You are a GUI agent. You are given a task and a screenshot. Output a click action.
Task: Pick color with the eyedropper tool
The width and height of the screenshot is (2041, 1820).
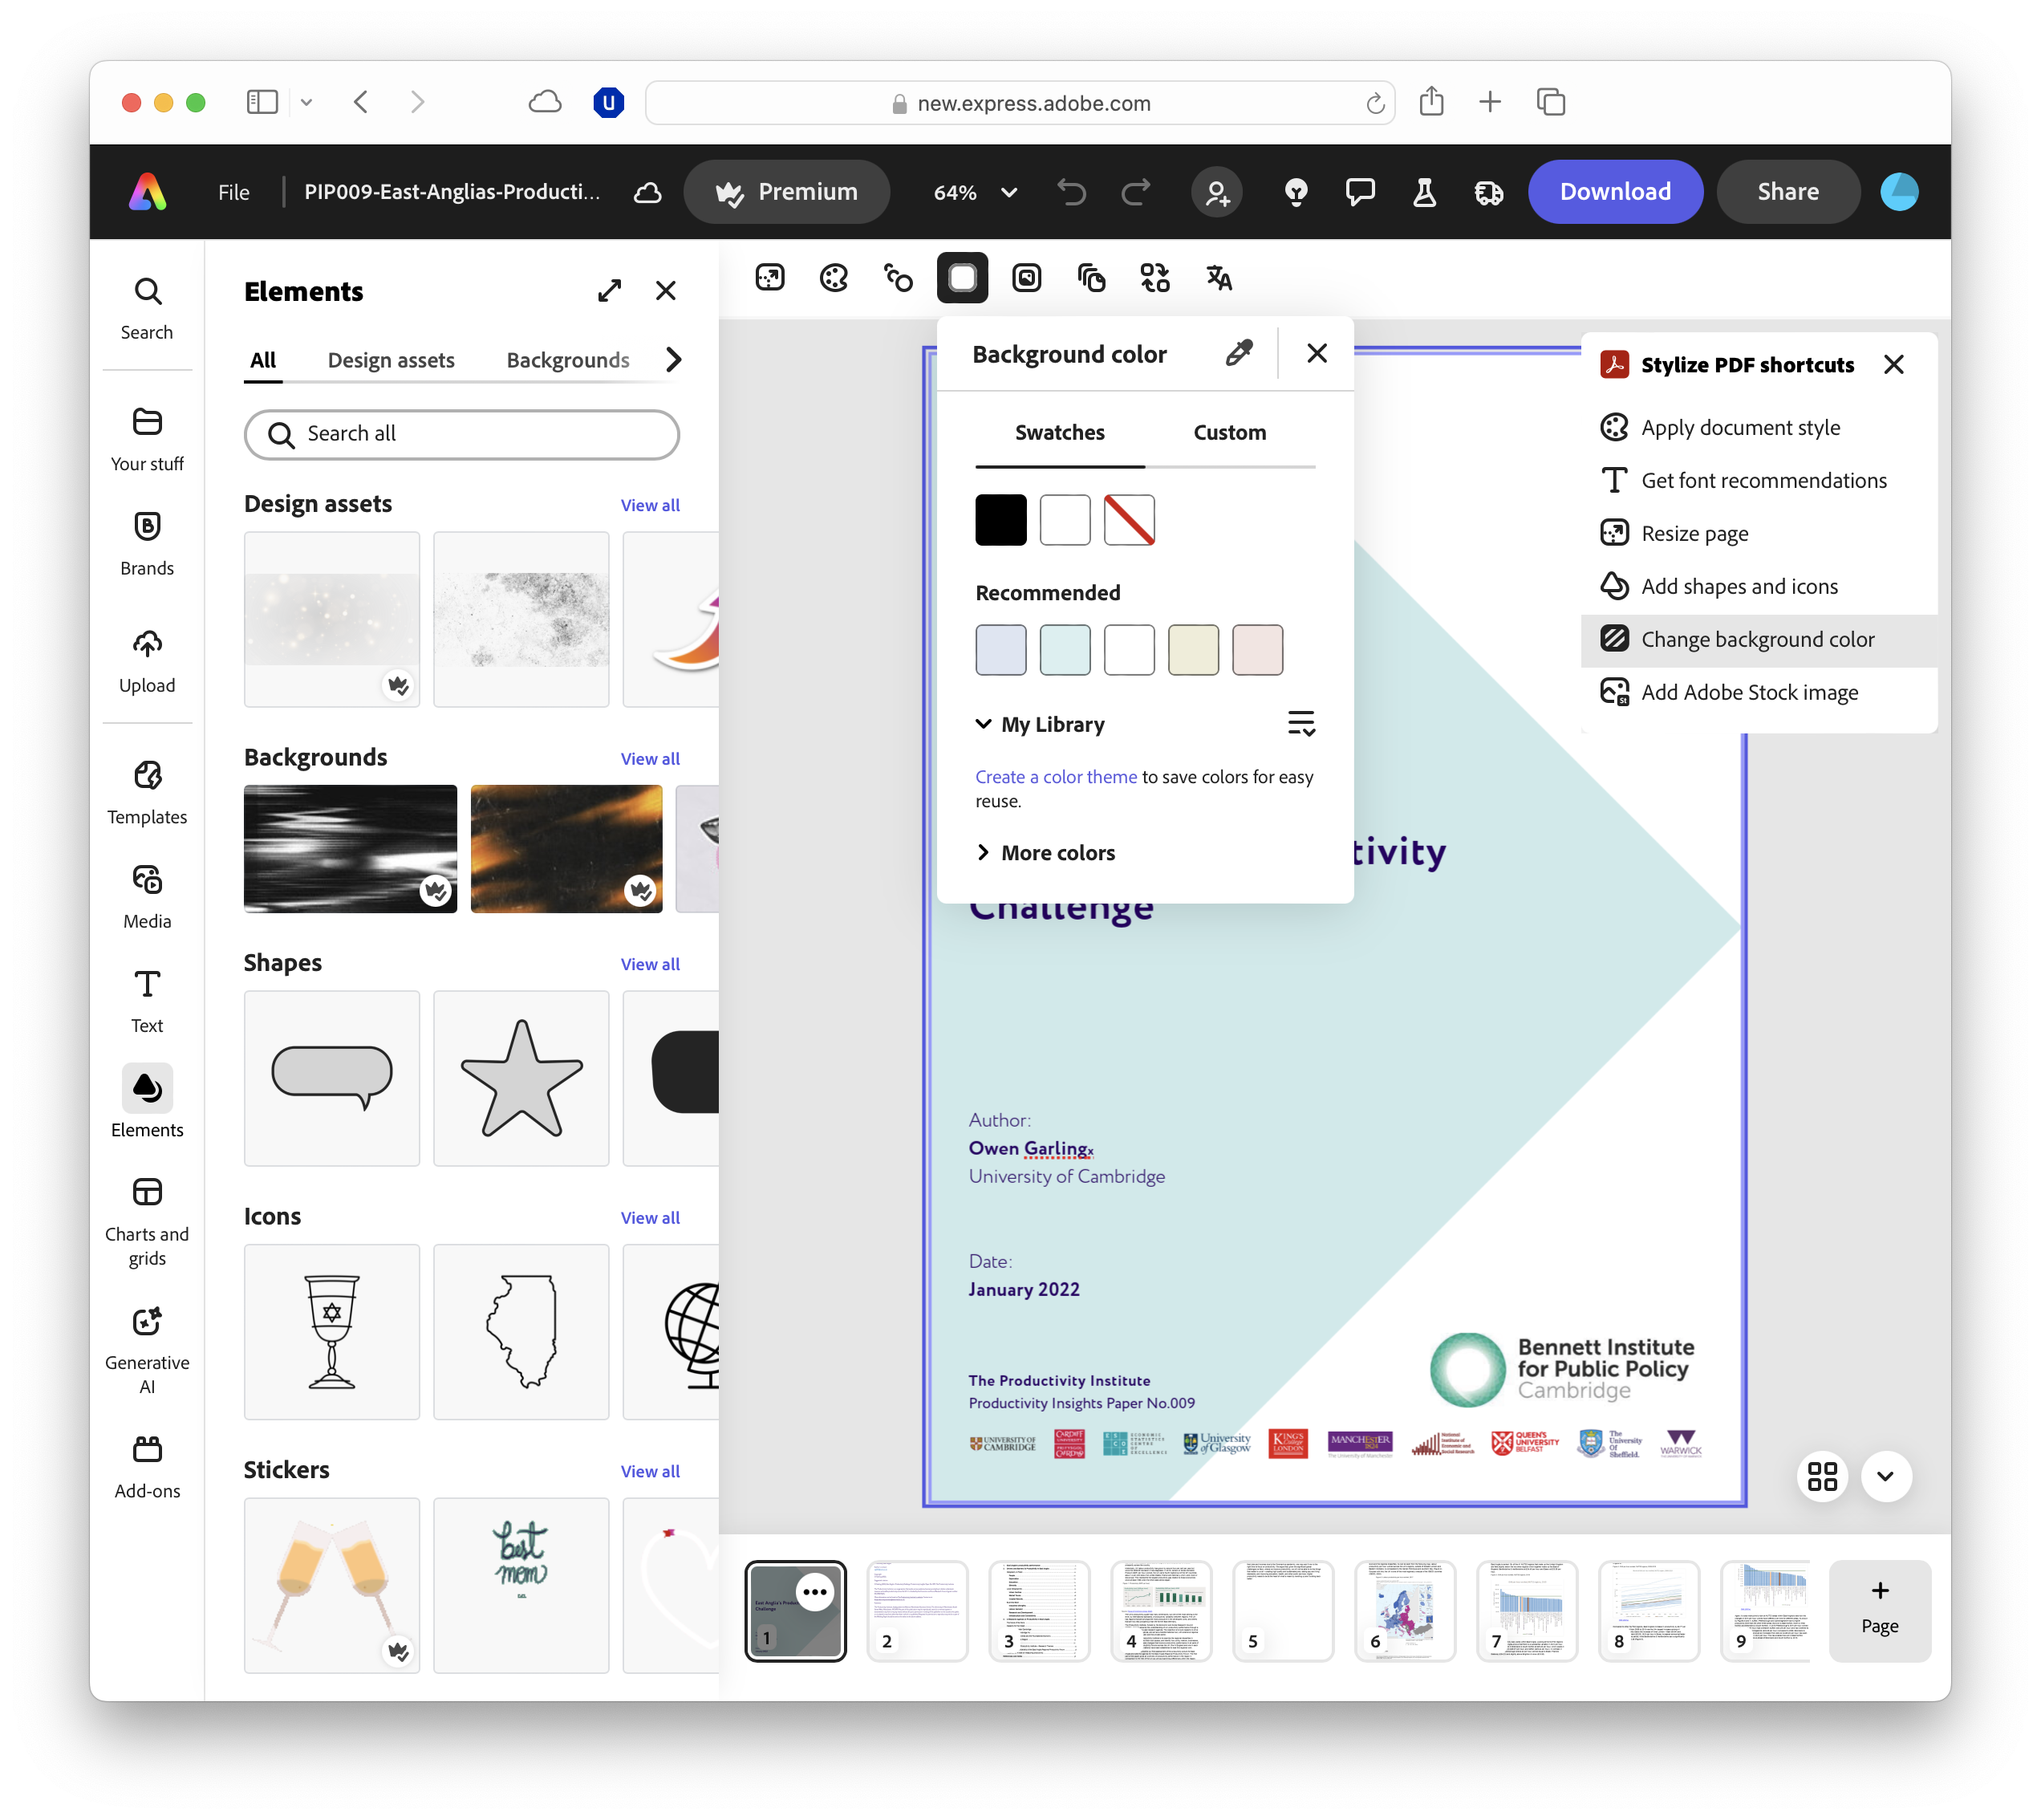coord(1239,353)
